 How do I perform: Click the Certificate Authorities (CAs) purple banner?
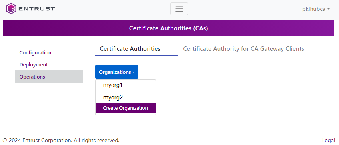[x=169, y=28]
